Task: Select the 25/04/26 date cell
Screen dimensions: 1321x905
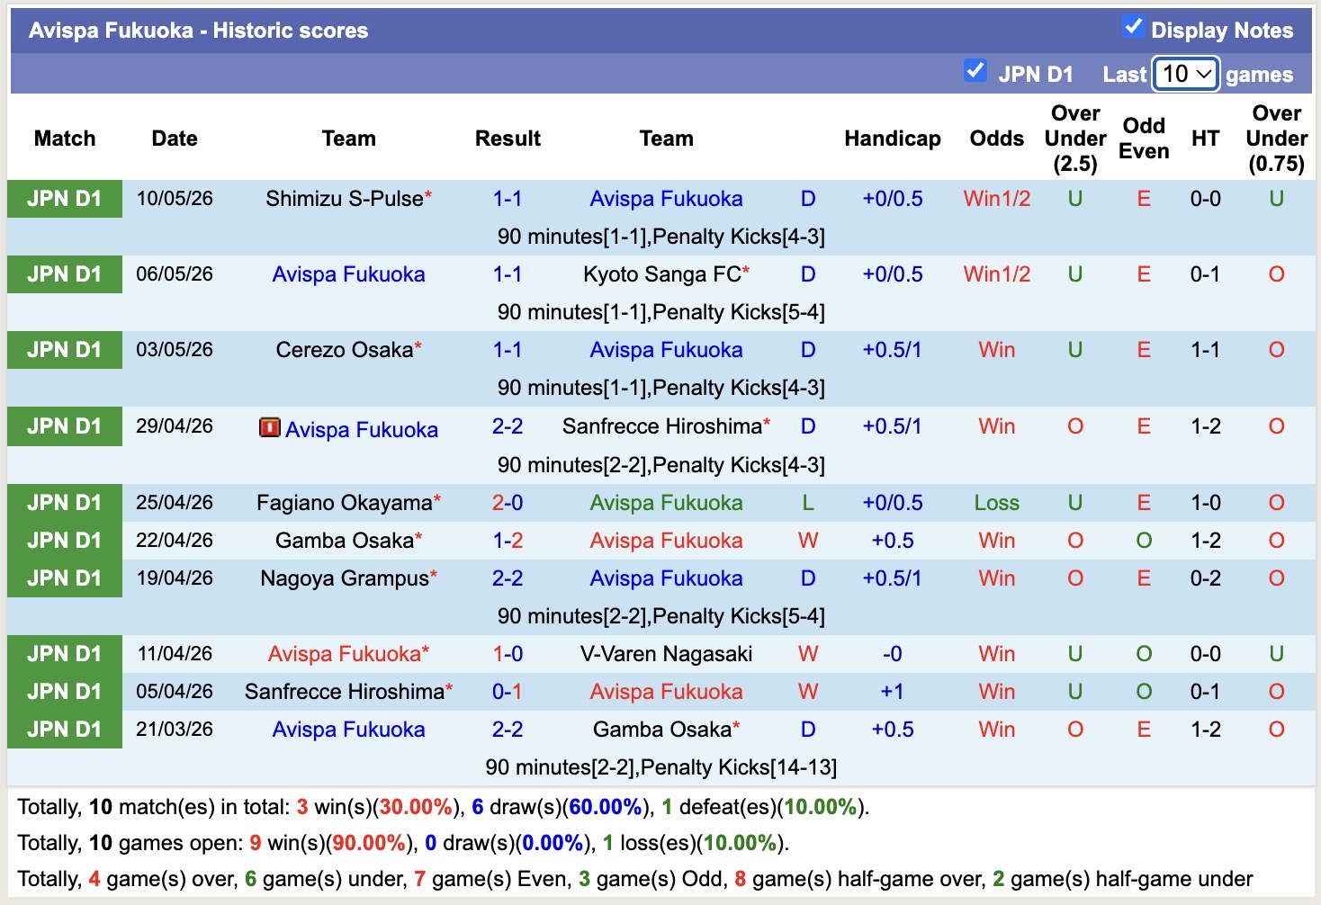Action: (x=175, y=503)
